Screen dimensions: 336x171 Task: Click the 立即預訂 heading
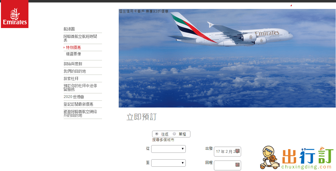pyautogui.click(x=142, y=117)
